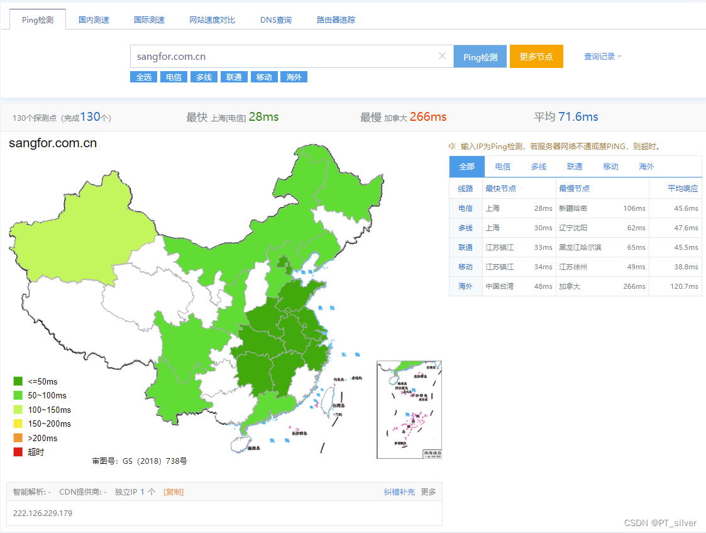Image resolution: width=706 pixels, height=533 pixels.
Task: Click the green 50~100ms legend swatch
Action: click(18, 395)
